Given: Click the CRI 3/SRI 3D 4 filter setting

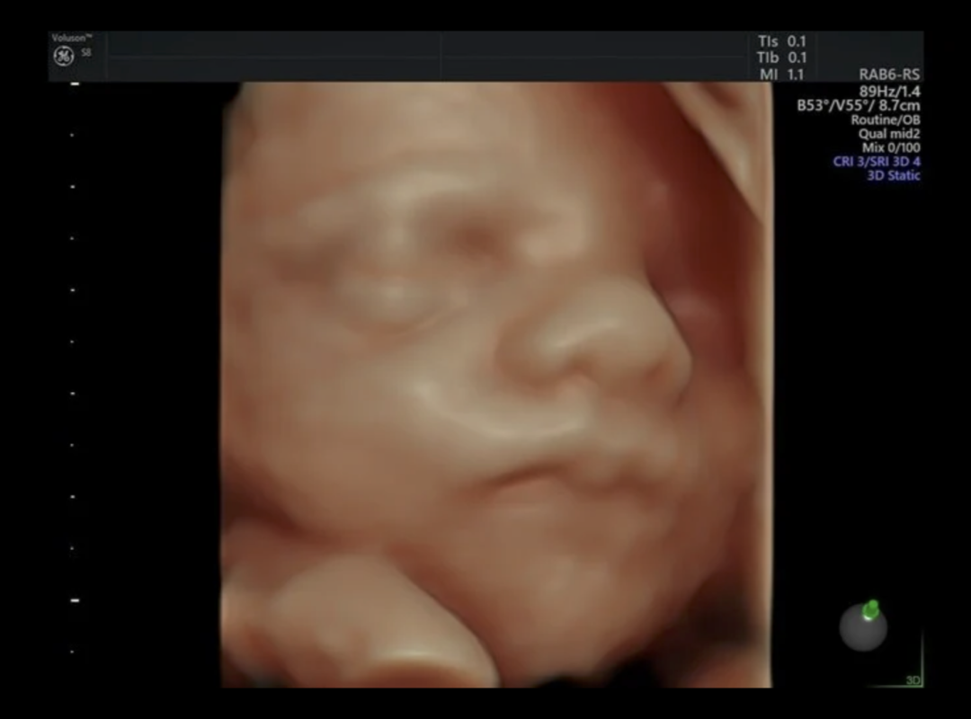Looking at the screenshot, I should click(x=877, y=162).
